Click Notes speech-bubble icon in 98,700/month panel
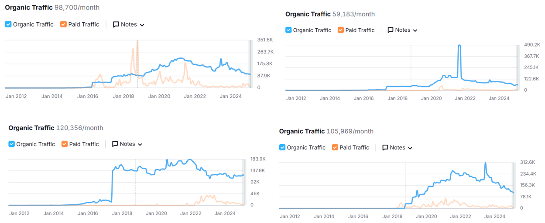The width and height of the screenshot is (545, 223). point(116,25)
